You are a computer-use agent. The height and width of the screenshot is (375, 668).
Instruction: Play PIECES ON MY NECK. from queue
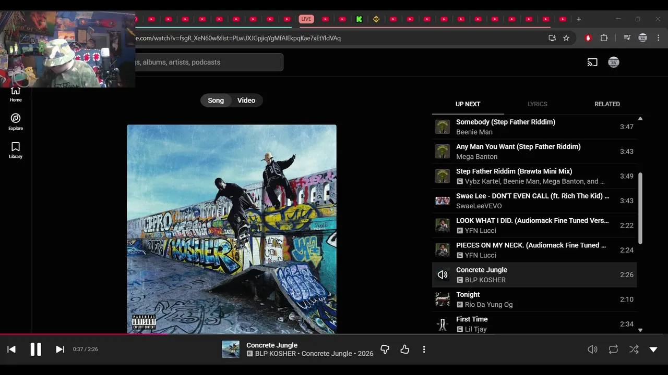(x=534, y=250)
